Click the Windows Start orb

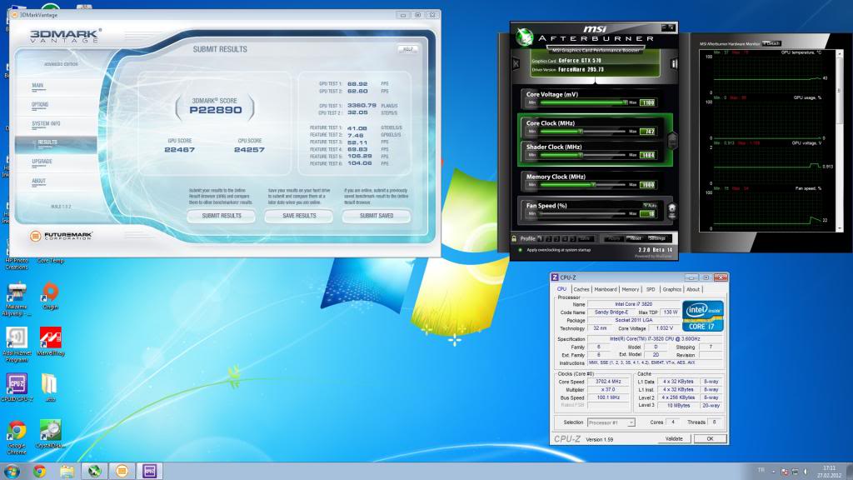[12, 471]
